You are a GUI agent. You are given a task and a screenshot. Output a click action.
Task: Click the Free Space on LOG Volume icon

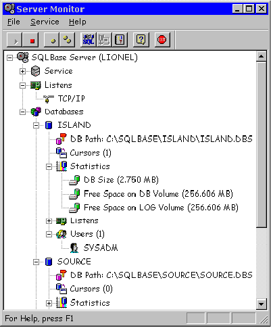(x=74, y=208)
